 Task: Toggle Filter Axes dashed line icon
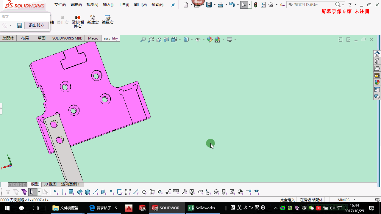click(x=96, y=192)
